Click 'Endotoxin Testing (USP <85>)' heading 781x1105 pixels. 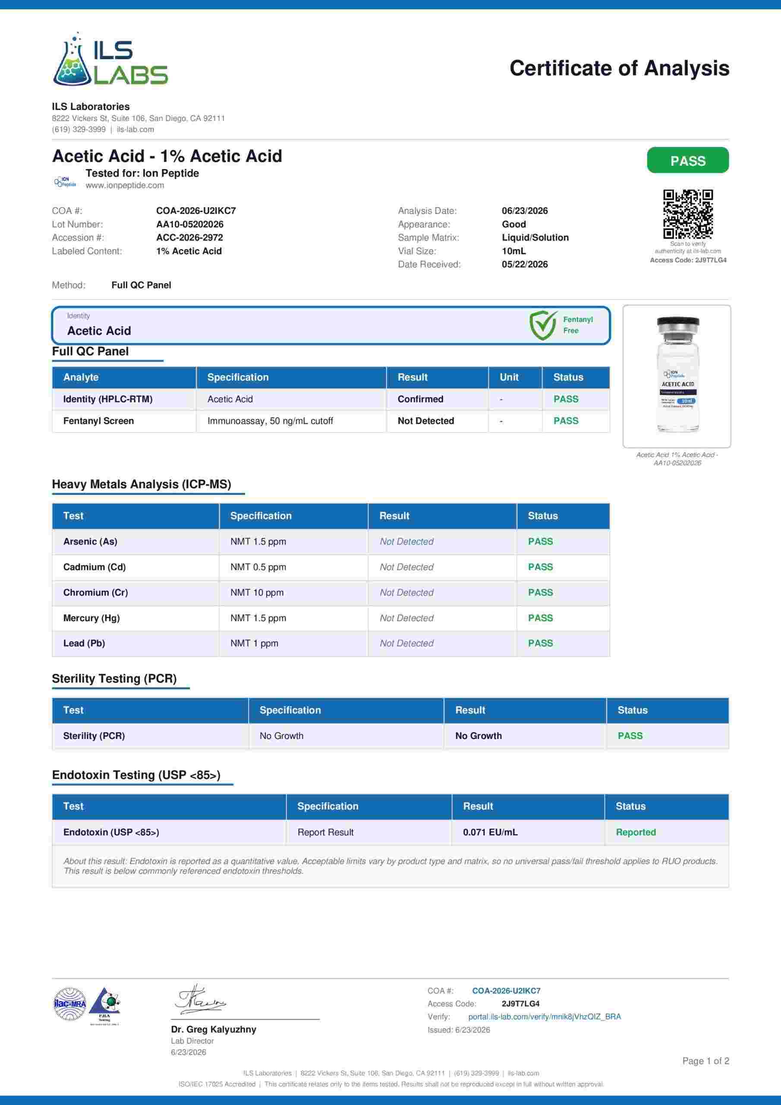tap(136, 775)
